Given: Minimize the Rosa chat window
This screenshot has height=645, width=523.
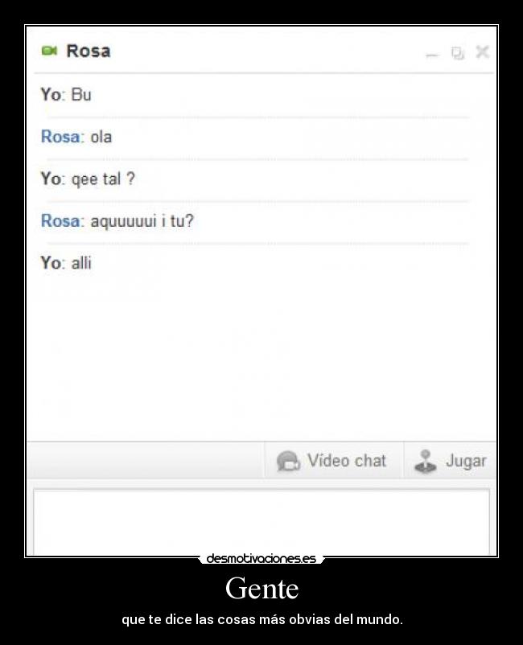Looking at the screenshot, I should point(432,55).
